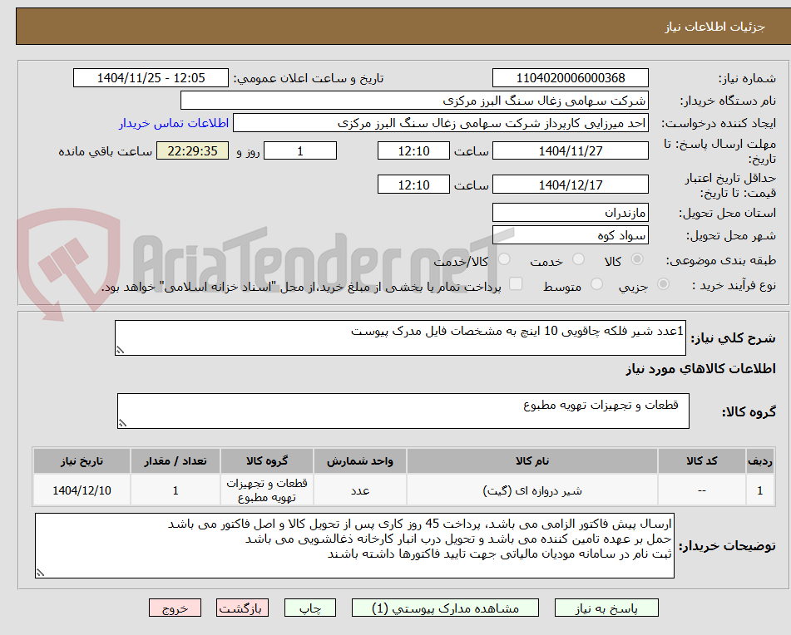Image resolution: width=791 pixels, height=635 pixels.
Task: Click the نام کالا column header
Action: [532, 461]
